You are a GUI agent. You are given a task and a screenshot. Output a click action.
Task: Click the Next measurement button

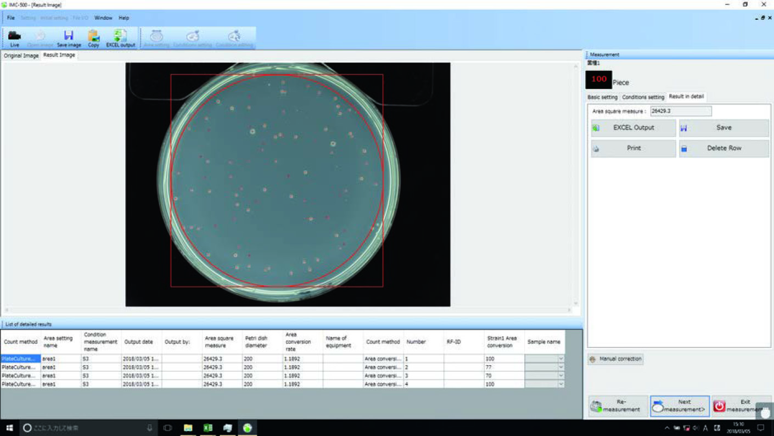click(680, 406)
